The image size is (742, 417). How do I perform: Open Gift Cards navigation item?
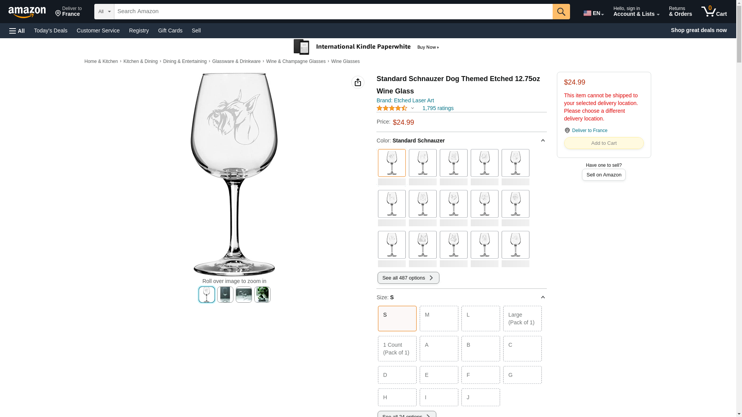170,31
